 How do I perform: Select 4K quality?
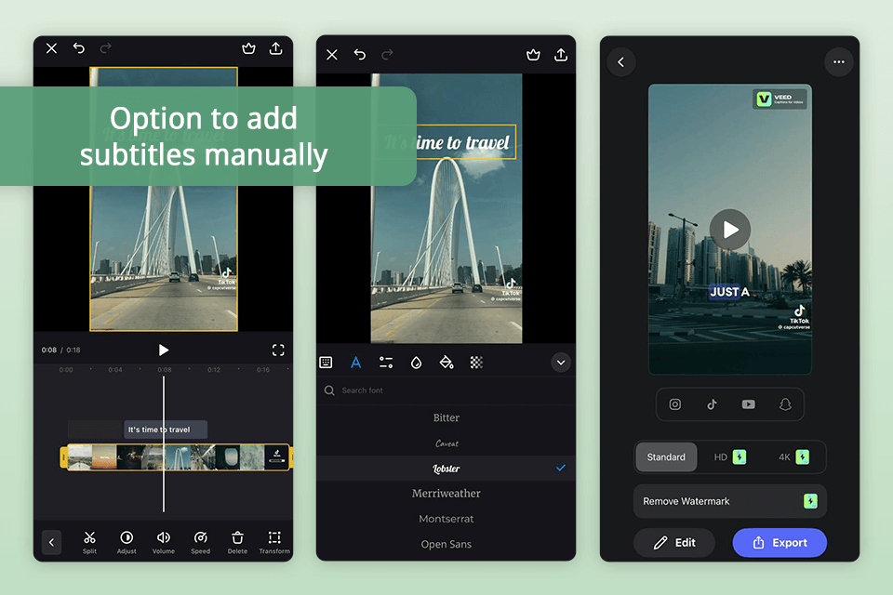793,457
